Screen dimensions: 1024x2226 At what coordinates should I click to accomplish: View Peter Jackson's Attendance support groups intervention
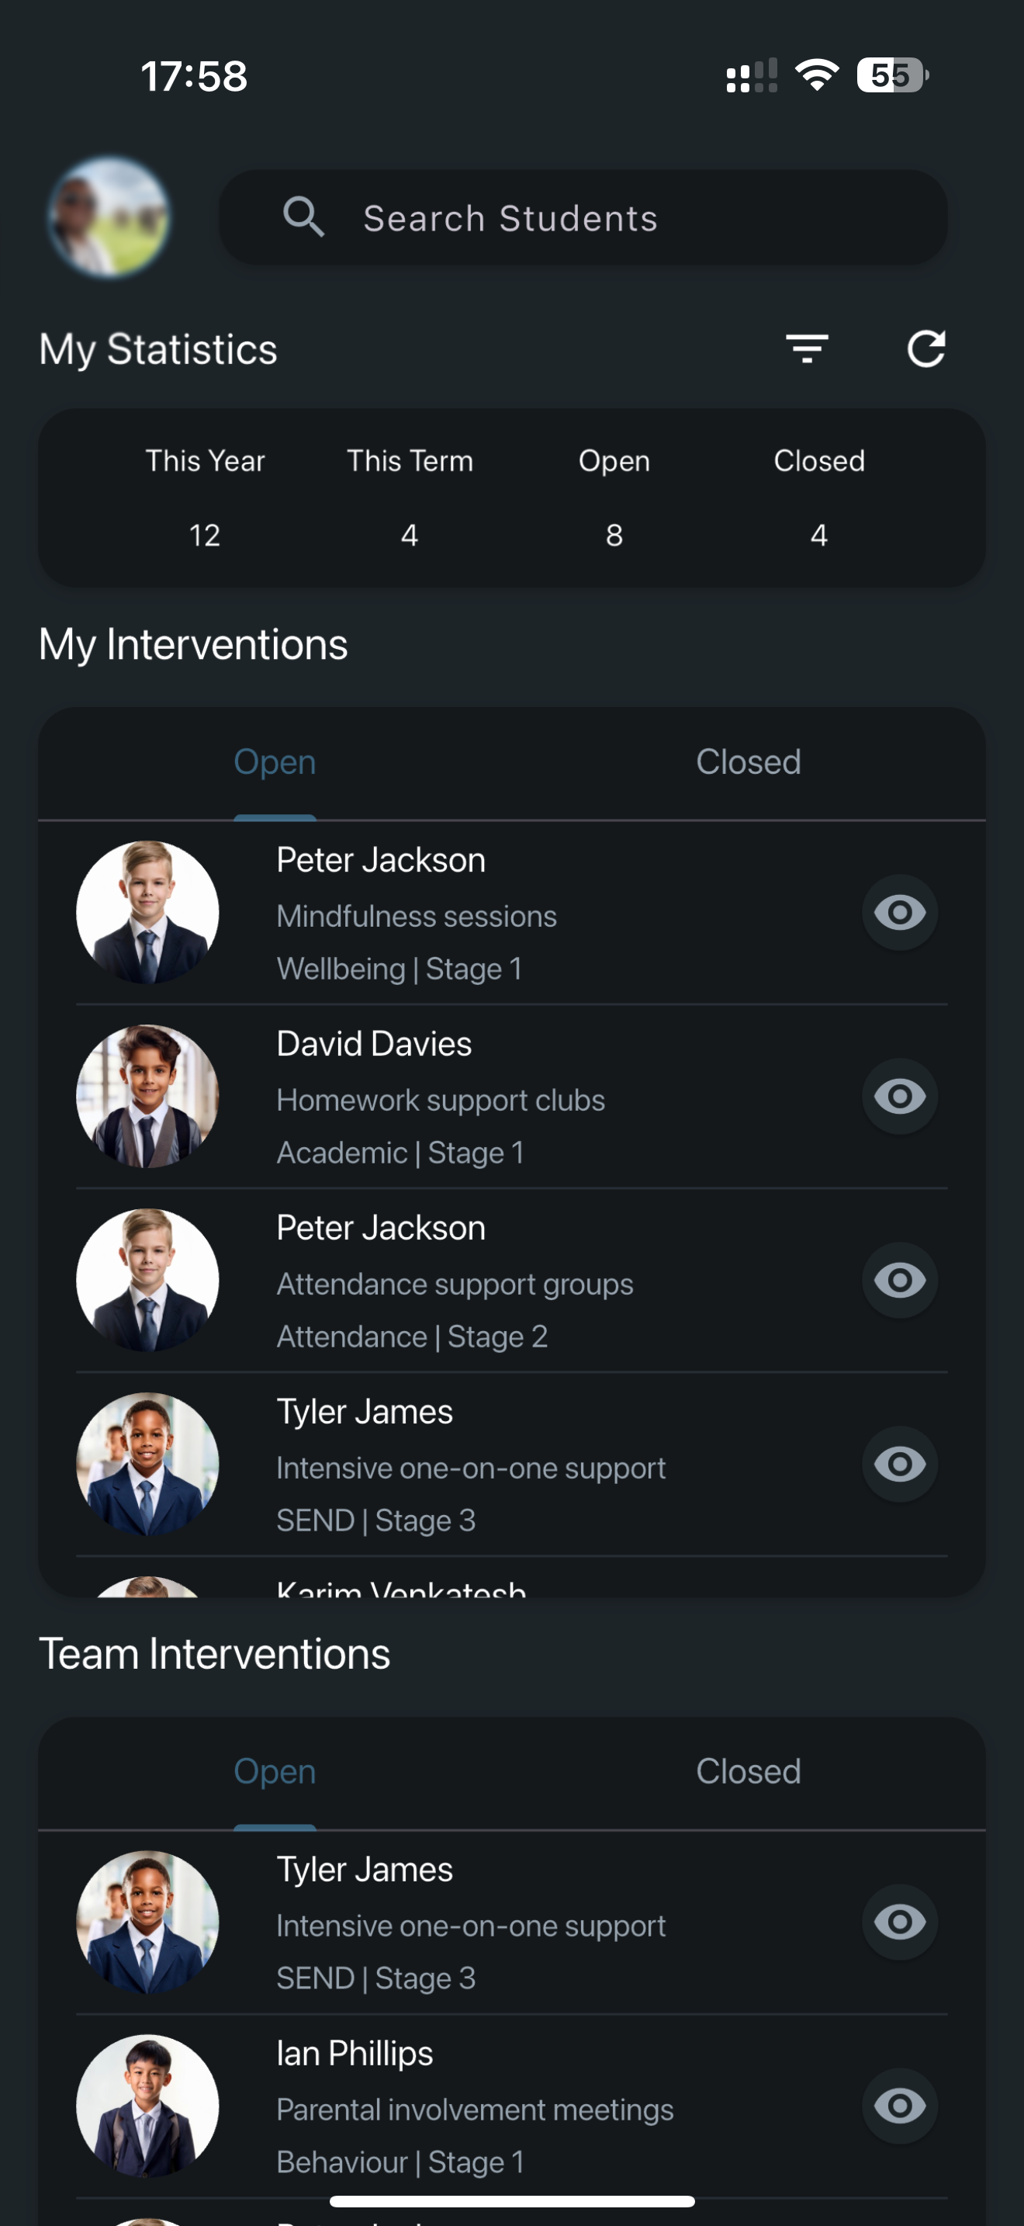(900, 1281)
